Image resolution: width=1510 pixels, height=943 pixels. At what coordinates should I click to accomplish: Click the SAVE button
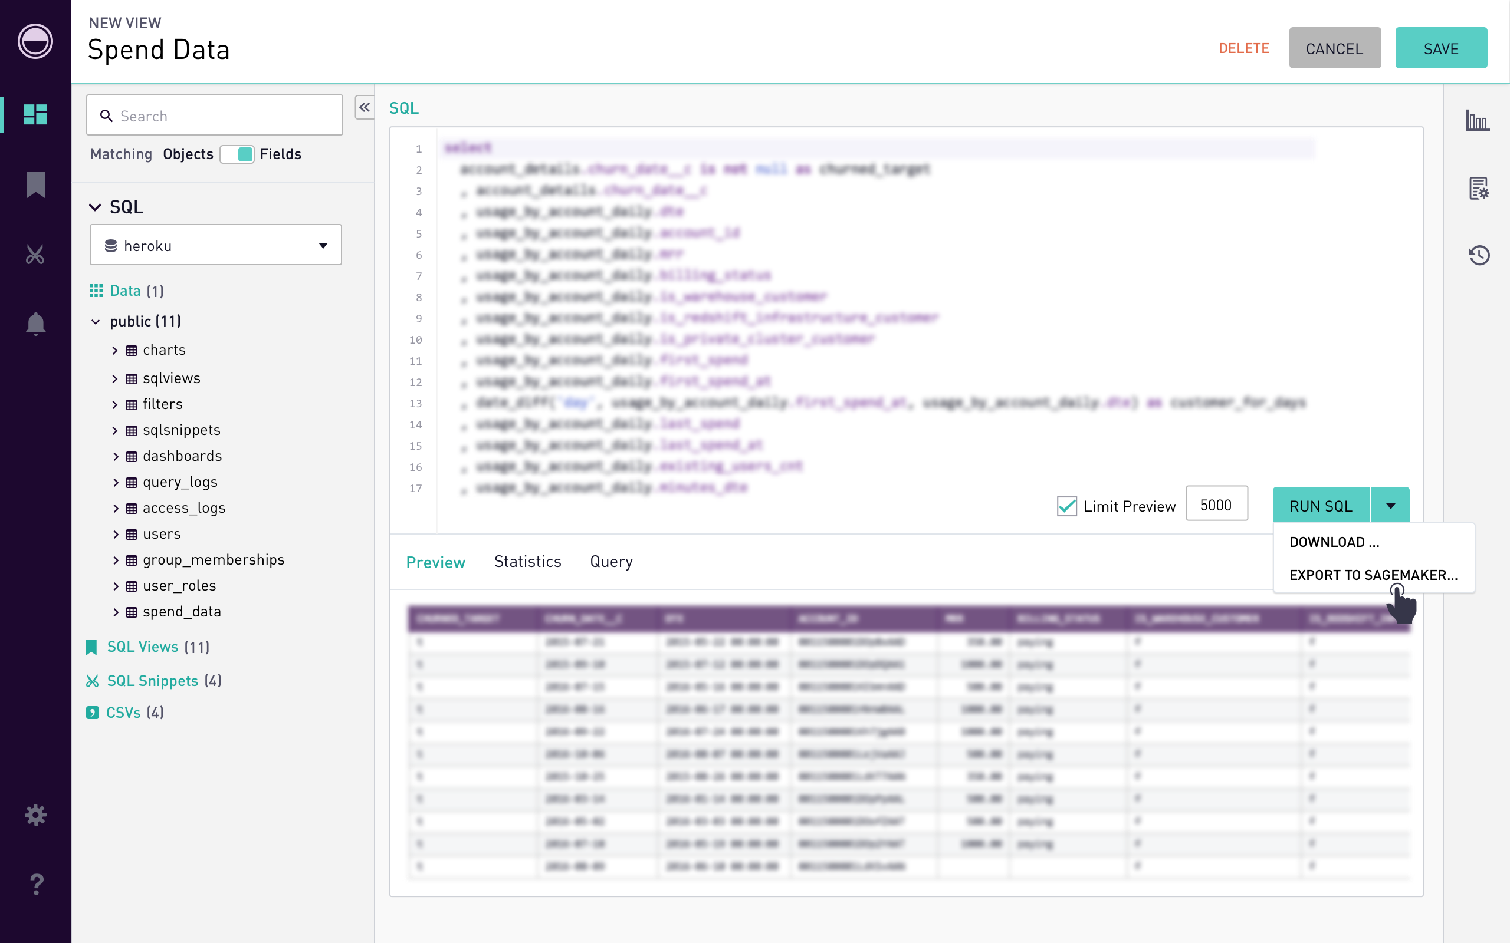1441,48
